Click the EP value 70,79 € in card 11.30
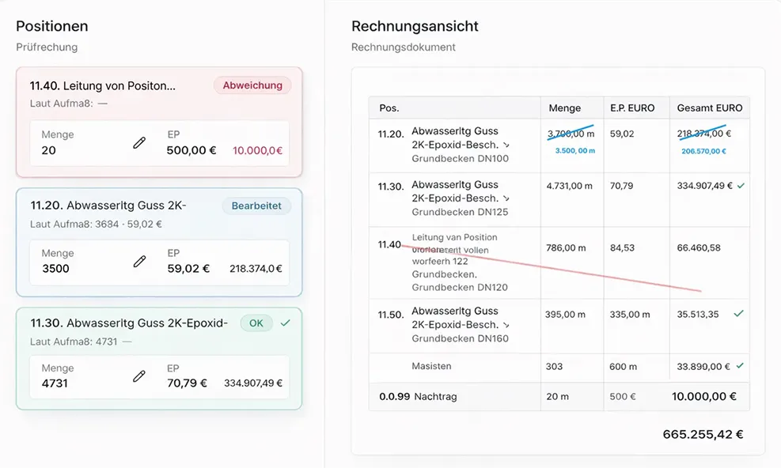Viewport: 781px width, 468px height. click(187, 383)
